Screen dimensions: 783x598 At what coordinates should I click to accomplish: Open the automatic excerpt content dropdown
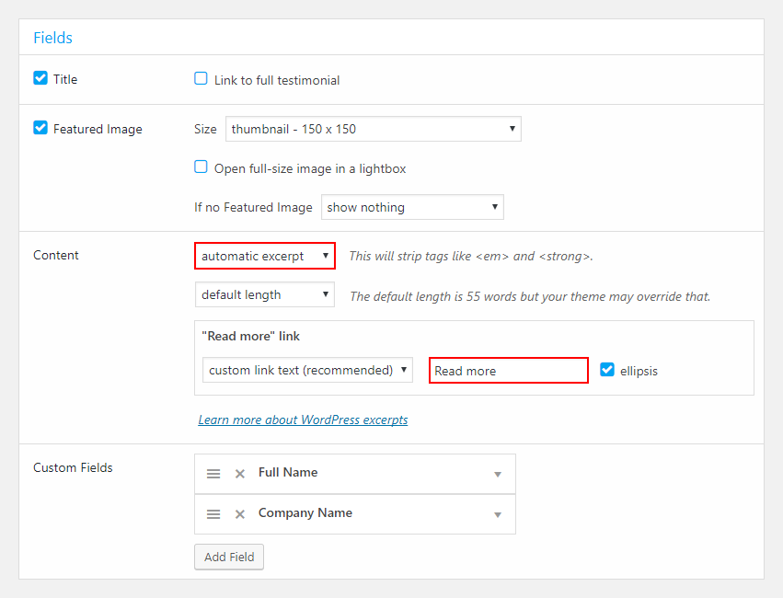pyautogui.click(x=265, y=256)
